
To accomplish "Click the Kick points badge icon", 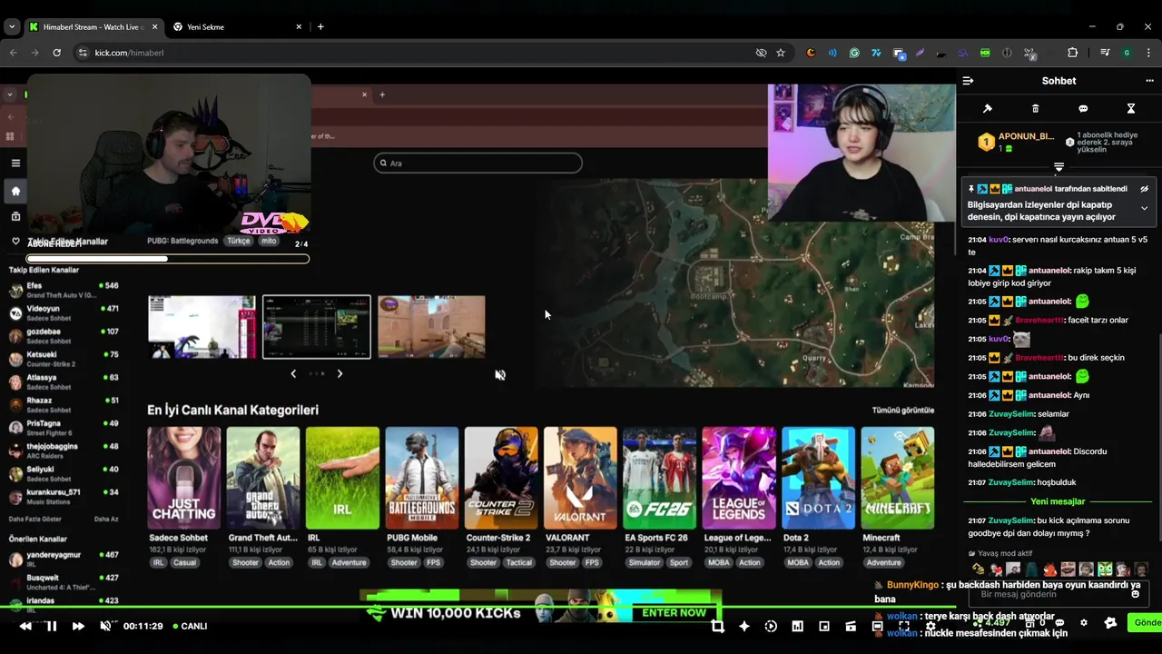I will click(1110, 623).
